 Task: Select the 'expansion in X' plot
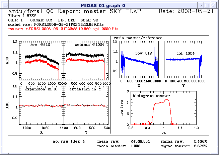[x=41, y=105]
